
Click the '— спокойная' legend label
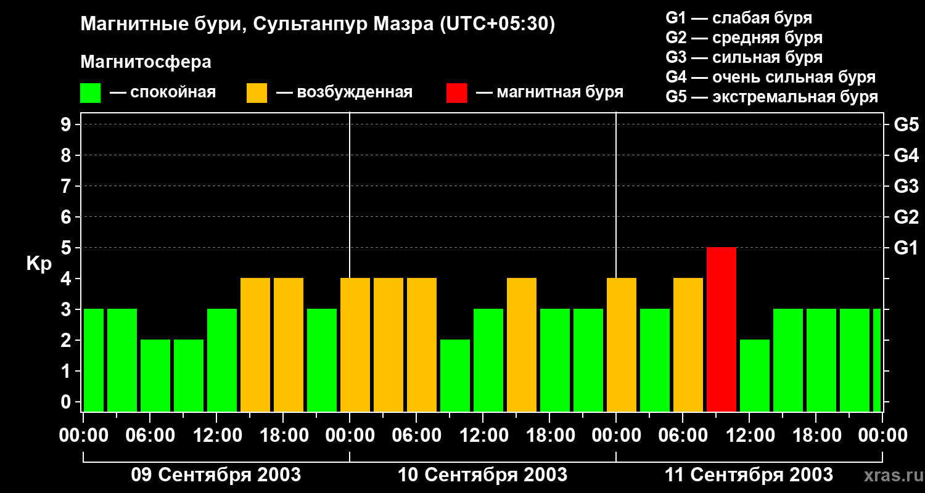tap(163, 93)
